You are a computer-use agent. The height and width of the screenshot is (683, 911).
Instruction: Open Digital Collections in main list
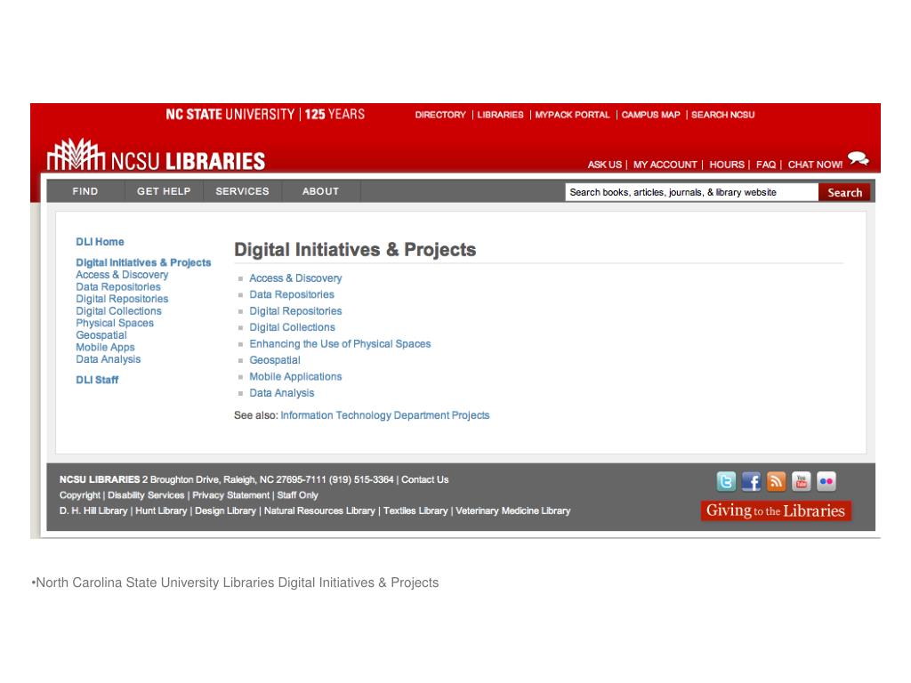tap(292, 327)
